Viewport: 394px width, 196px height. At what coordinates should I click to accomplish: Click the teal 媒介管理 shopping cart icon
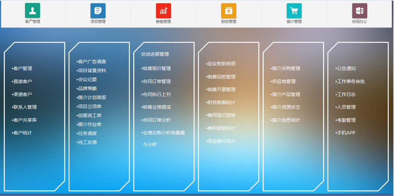pyautogui.click(x=294, y=11)
